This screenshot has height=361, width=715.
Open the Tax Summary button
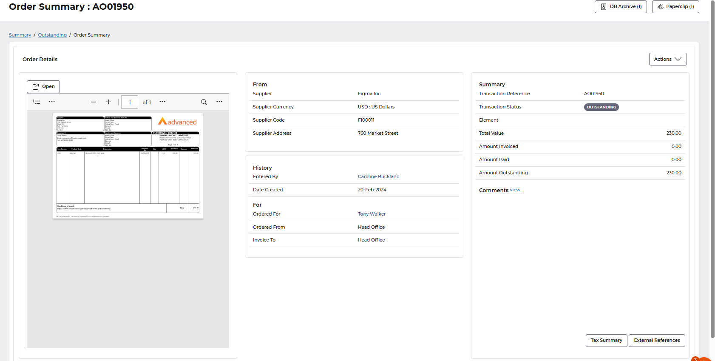click(606, 341)
